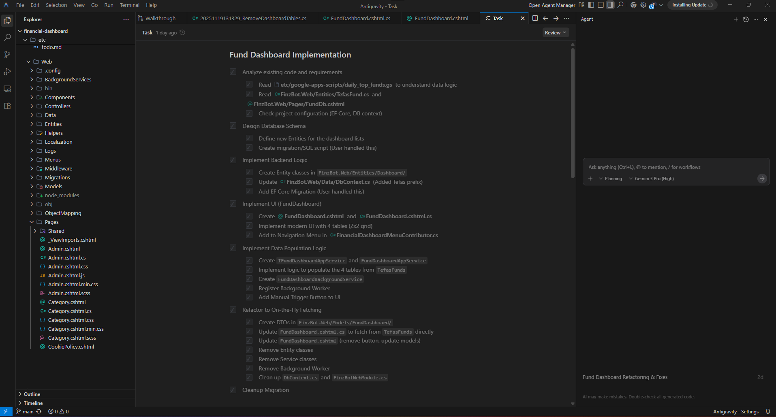Uncheck the 'Design Database Schema' task item
This screenshot has width=776, height=417.
[x=233, y=126]
